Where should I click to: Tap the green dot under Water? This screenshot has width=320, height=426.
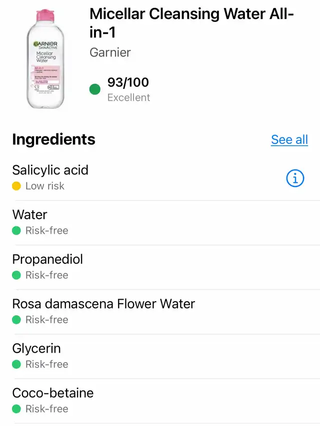(16, 231)
